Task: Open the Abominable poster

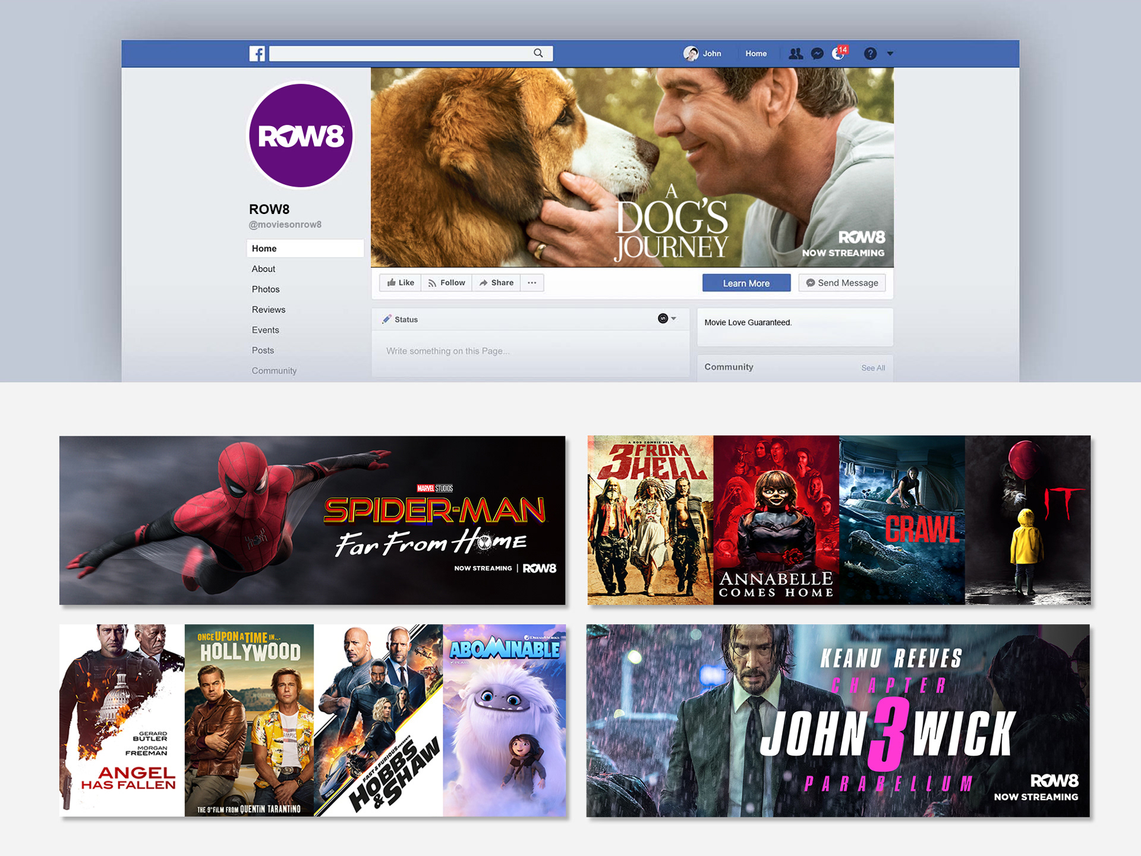Action: pyautogui.click(x=505, y=720)
